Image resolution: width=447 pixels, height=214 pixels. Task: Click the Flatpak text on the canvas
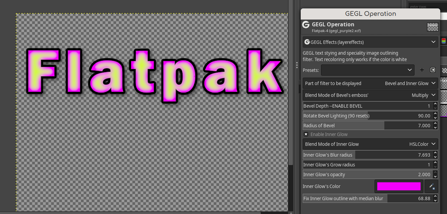pos(155,75)
